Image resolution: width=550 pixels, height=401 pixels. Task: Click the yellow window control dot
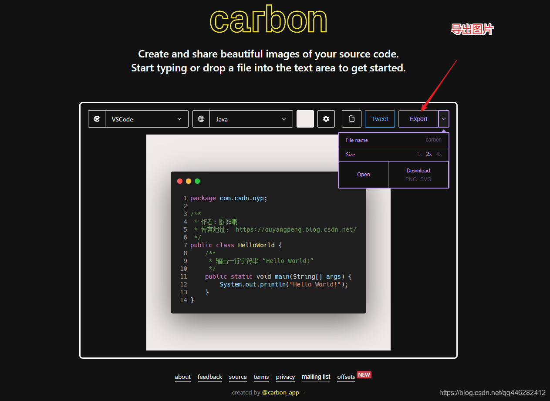click(189, 181)
